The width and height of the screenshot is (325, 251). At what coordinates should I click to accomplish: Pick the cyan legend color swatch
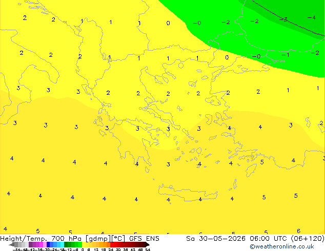[x=62, y=244]
